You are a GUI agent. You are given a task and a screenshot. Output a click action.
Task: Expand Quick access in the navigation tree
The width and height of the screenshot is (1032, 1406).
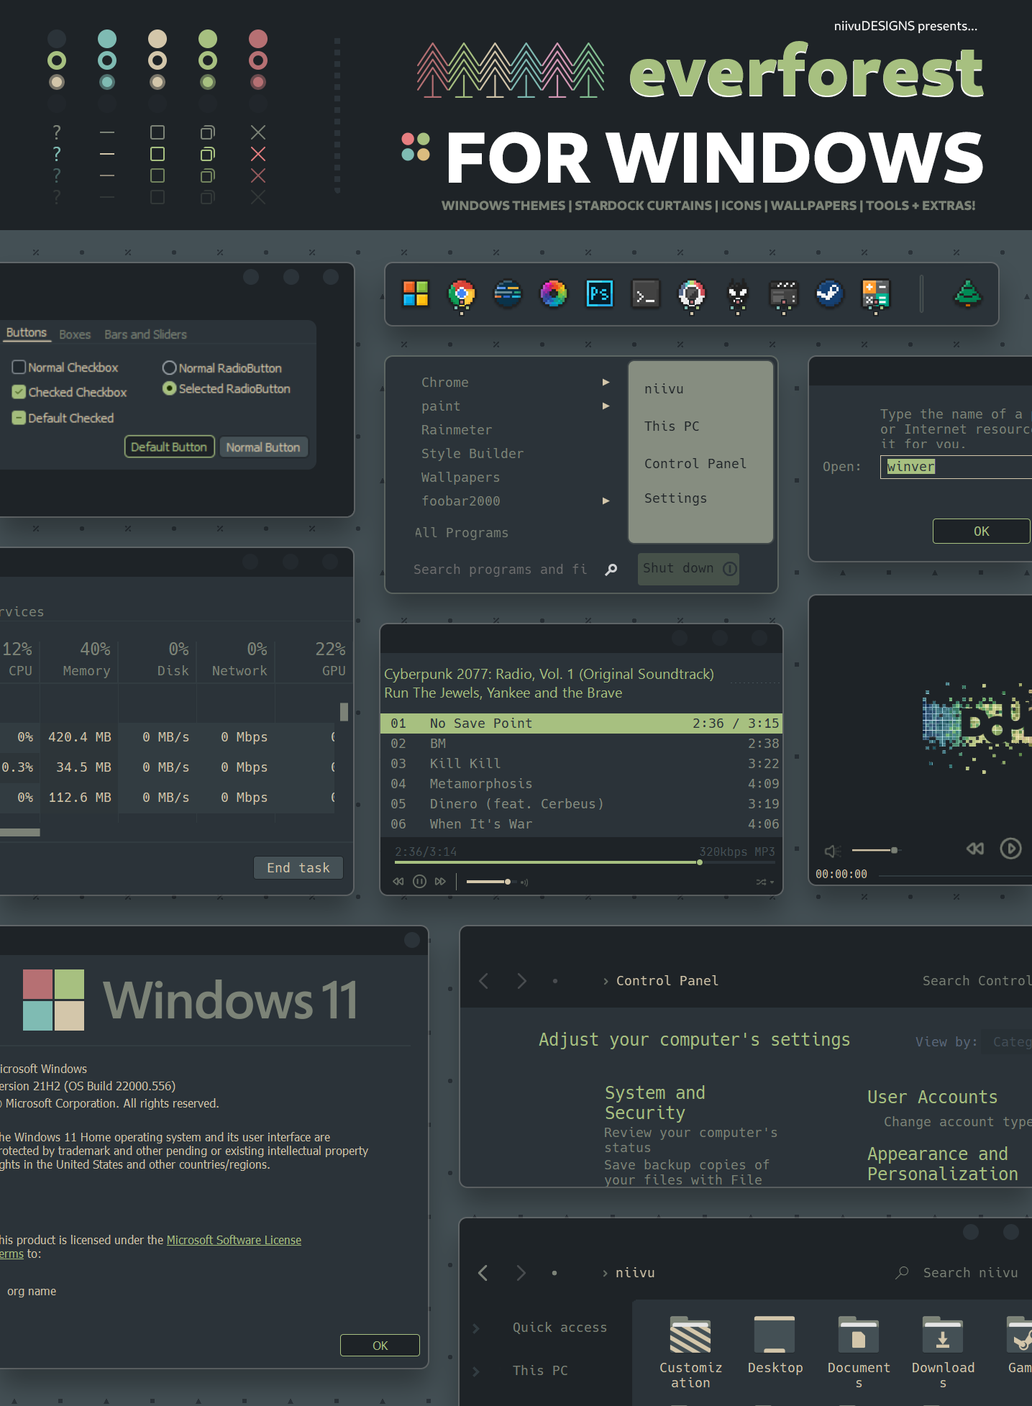point(476,1328)
